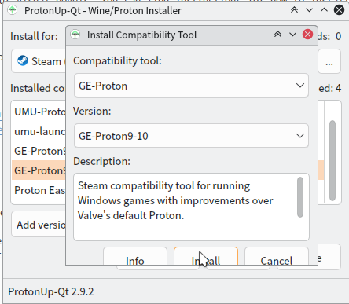
Task: Click the dialog's down-chevron title bar button
Action: tap(292, 35)
